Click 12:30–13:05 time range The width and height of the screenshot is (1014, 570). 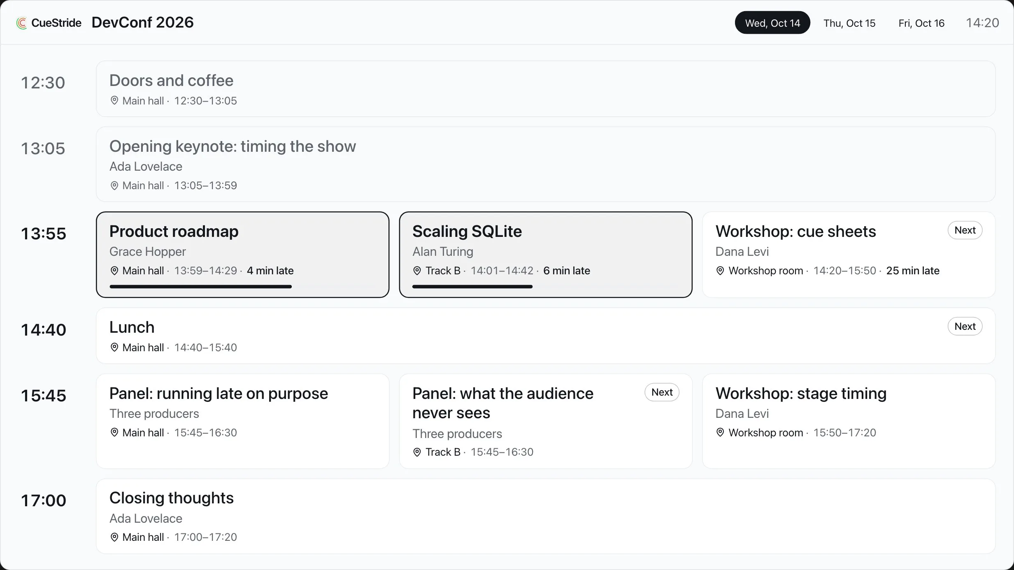[x=205, y=101]
